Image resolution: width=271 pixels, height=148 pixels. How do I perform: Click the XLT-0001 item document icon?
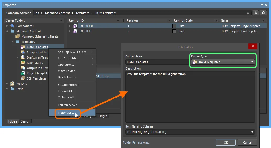click(75, 31)
